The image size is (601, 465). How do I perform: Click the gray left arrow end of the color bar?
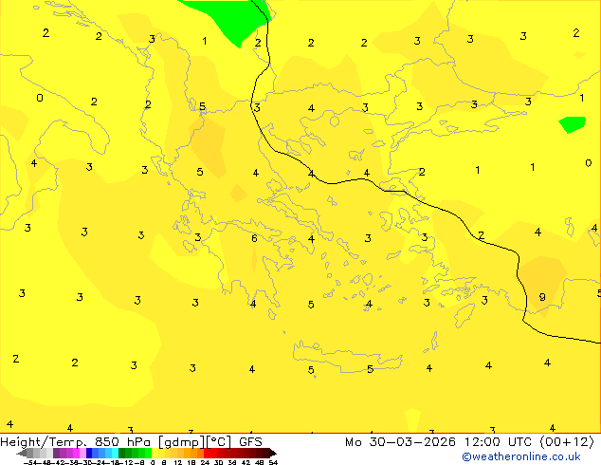click(22, 453)
